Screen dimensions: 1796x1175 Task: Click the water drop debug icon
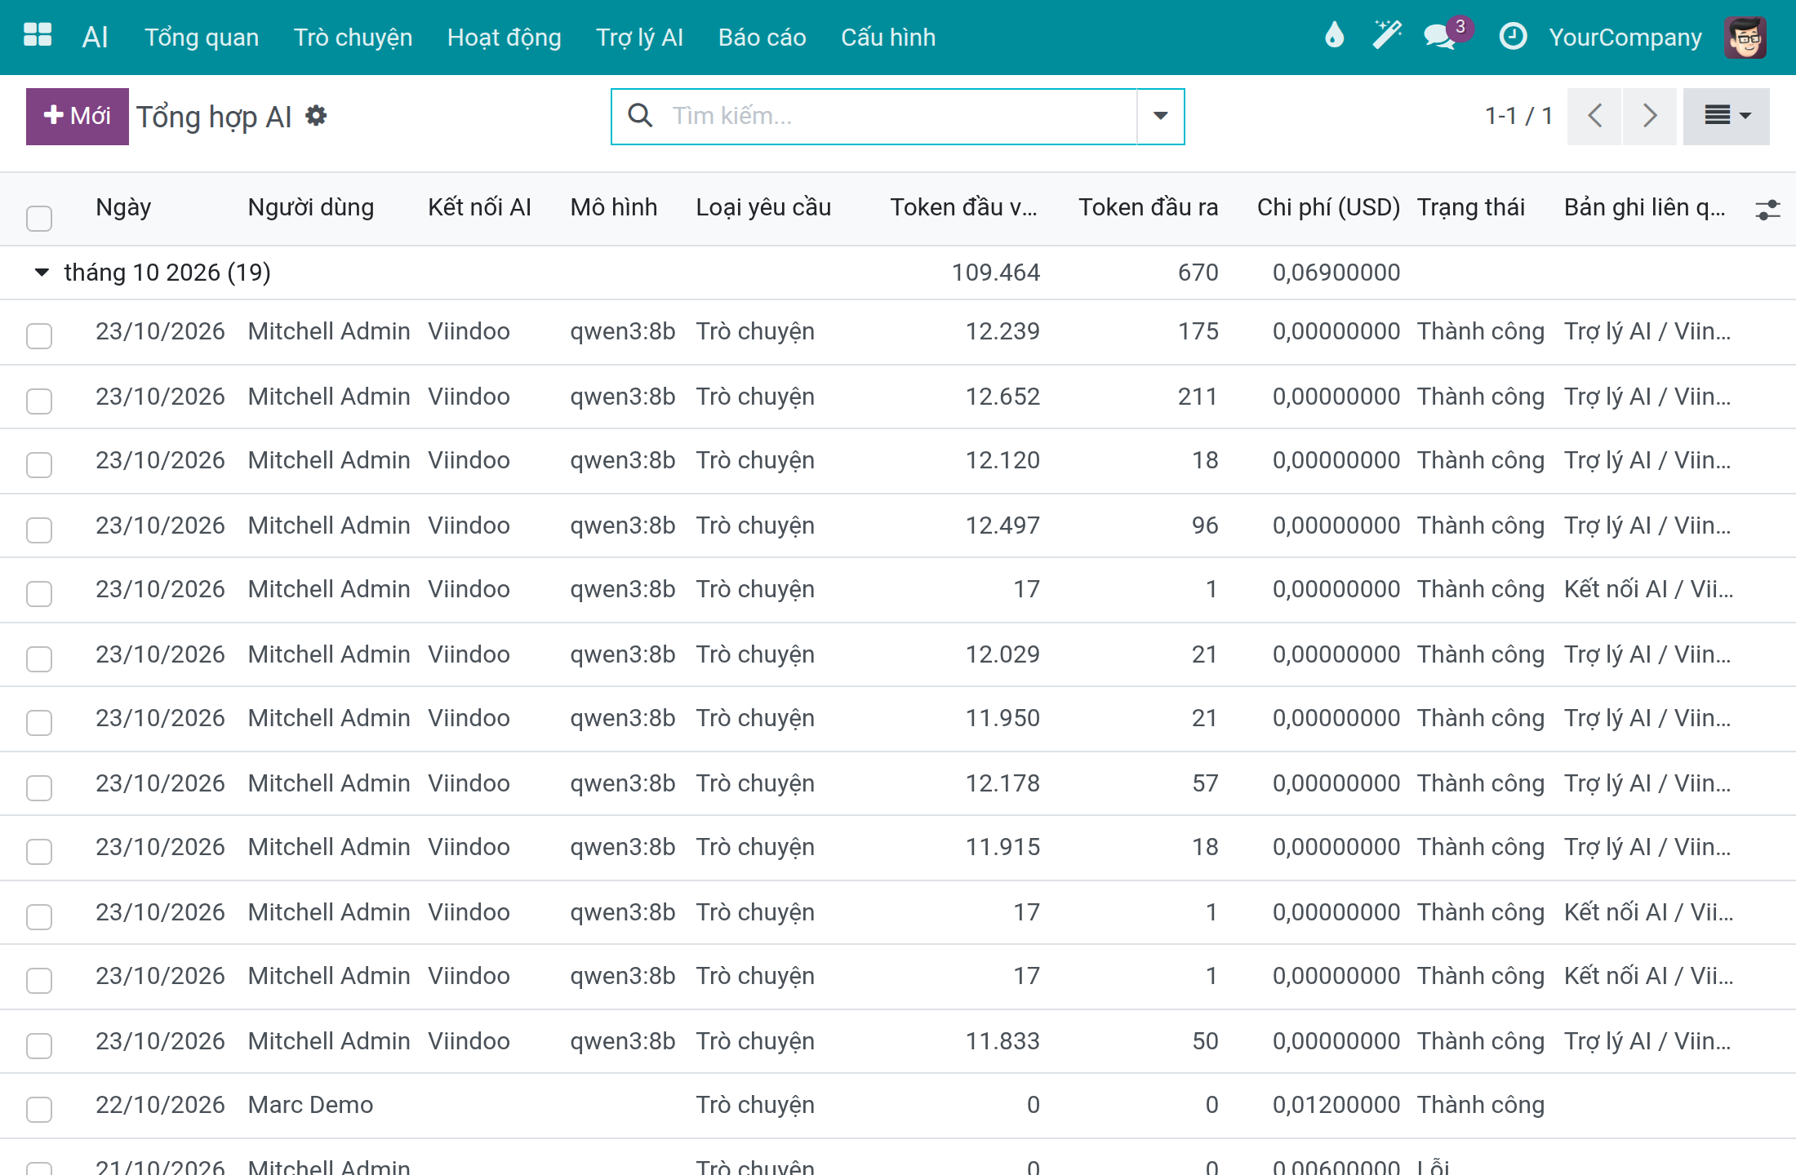click(1334, 36)
